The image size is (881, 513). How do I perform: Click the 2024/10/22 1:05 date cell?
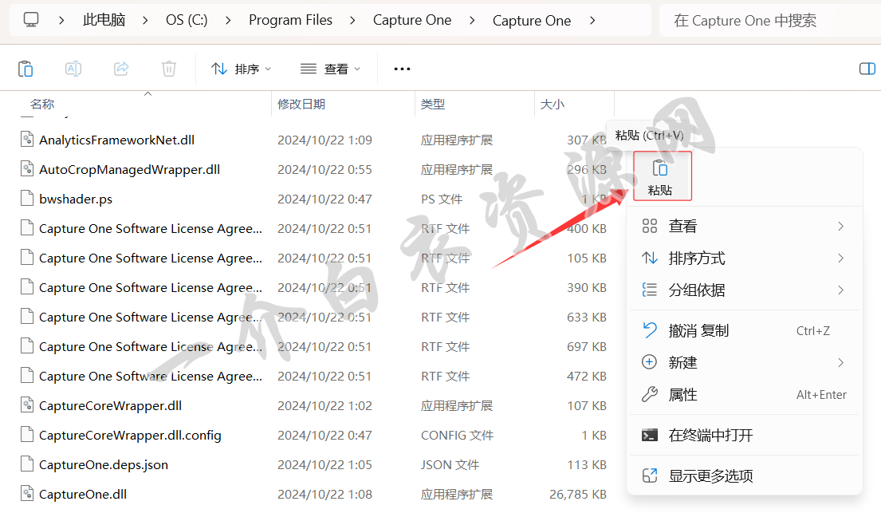[x=324, y=464]
